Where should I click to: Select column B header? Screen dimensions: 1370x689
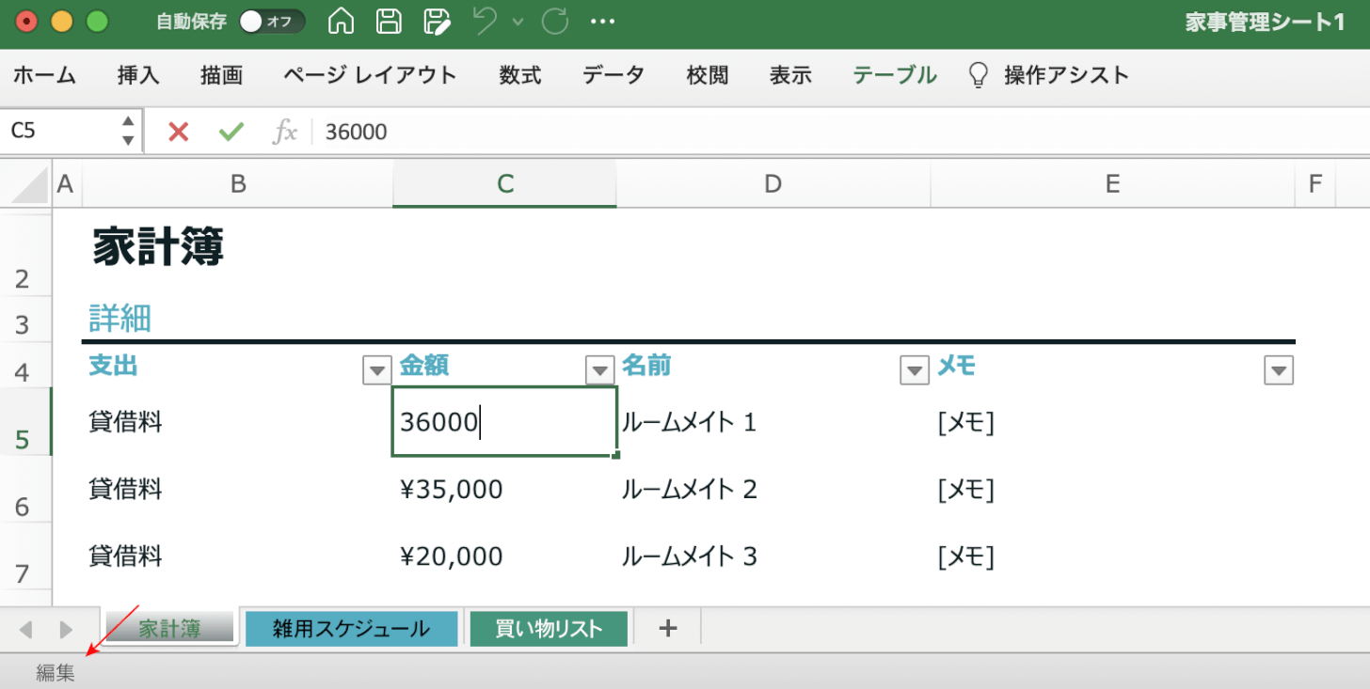(x=238, y=184)
